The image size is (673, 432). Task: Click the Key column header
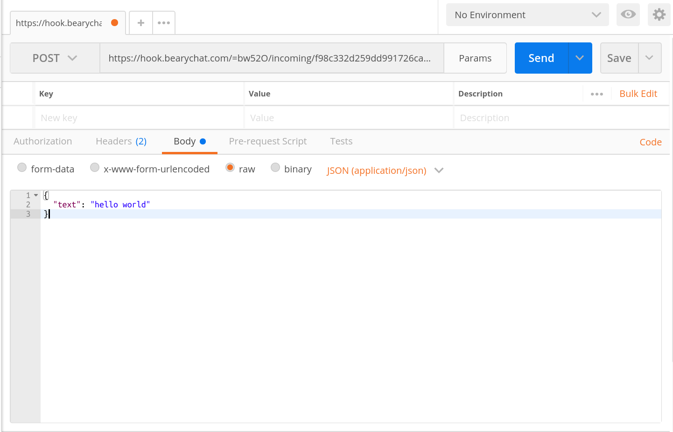tap(46, 94)
